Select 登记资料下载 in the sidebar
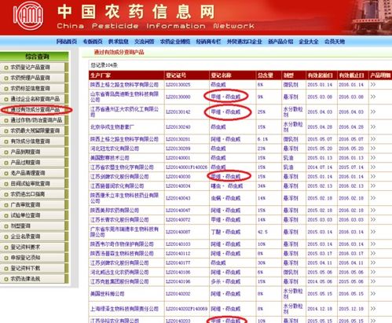 point(25,268)
